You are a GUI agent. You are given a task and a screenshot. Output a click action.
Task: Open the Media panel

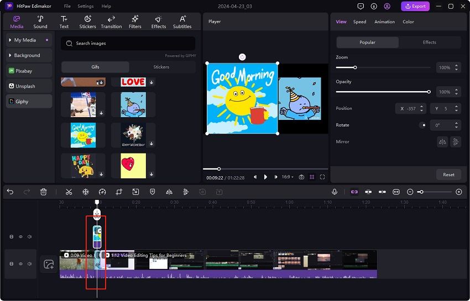(17, 22)
